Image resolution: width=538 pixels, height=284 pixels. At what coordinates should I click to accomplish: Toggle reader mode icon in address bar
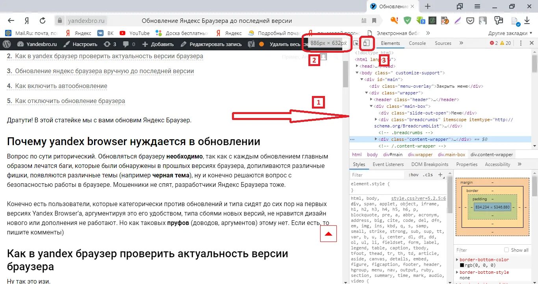point(364,20)
